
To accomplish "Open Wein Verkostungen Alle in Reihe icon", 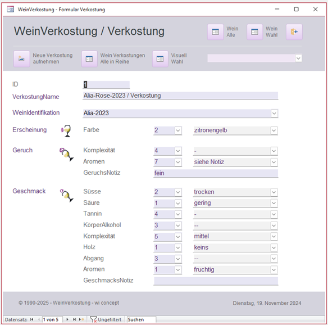I will click(89, 59).
